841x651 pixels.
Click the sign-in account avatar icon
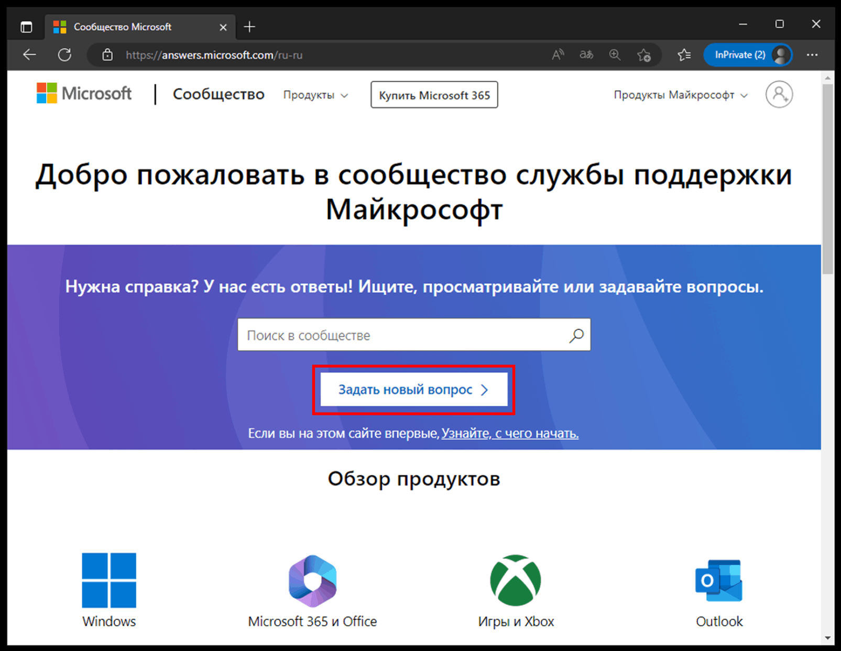click(x=779, y=94)
